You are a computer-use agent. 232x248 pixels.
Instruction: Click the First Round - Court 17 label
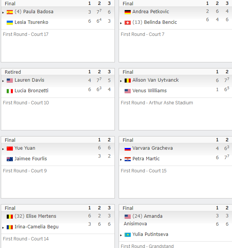[x=26, y=34]
